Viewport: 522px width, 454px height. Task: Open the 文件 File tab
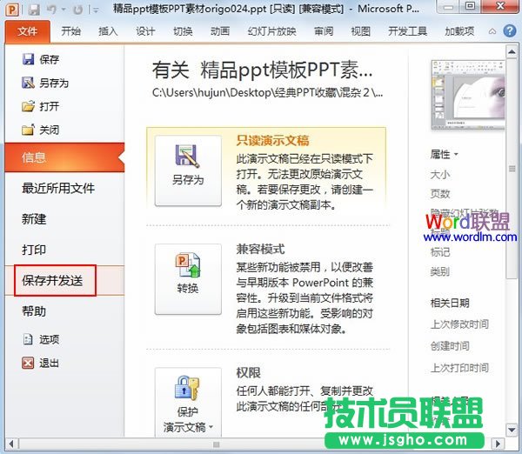point(27,31)
